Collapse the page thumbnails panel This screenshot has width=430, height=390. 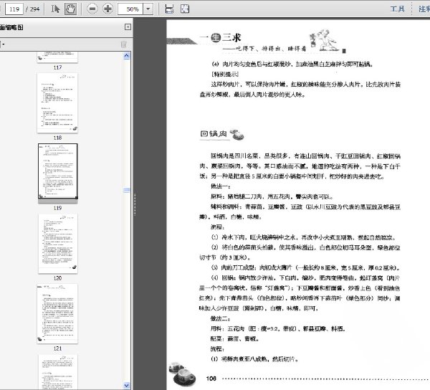(128, 27)
